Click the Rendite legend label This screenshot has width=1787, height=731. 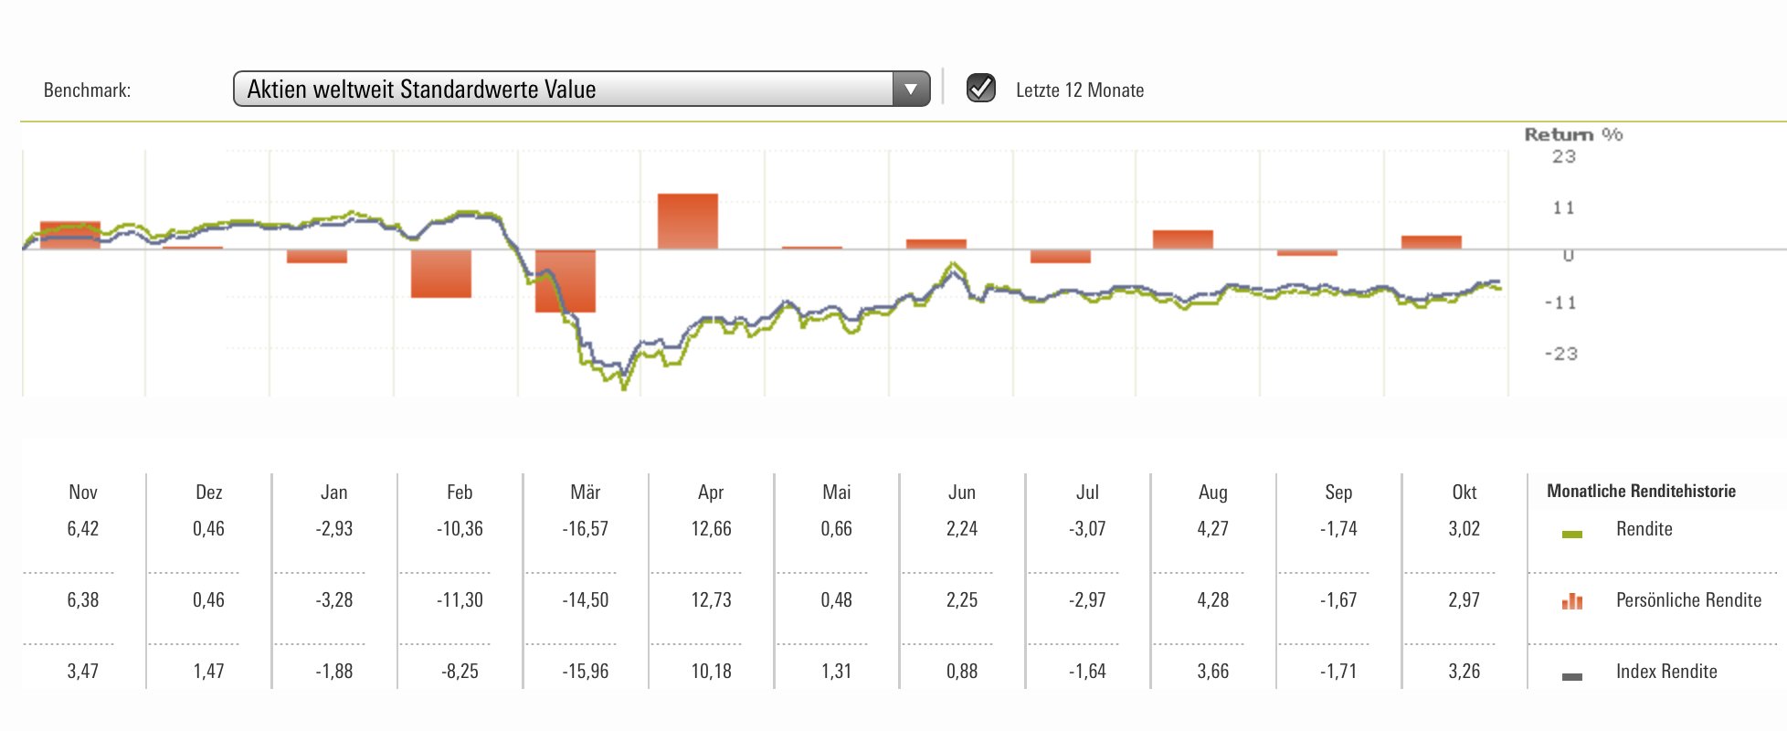1644,529
